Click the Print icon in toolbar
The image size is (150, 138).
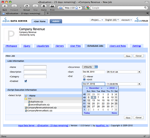pos(52,6)
